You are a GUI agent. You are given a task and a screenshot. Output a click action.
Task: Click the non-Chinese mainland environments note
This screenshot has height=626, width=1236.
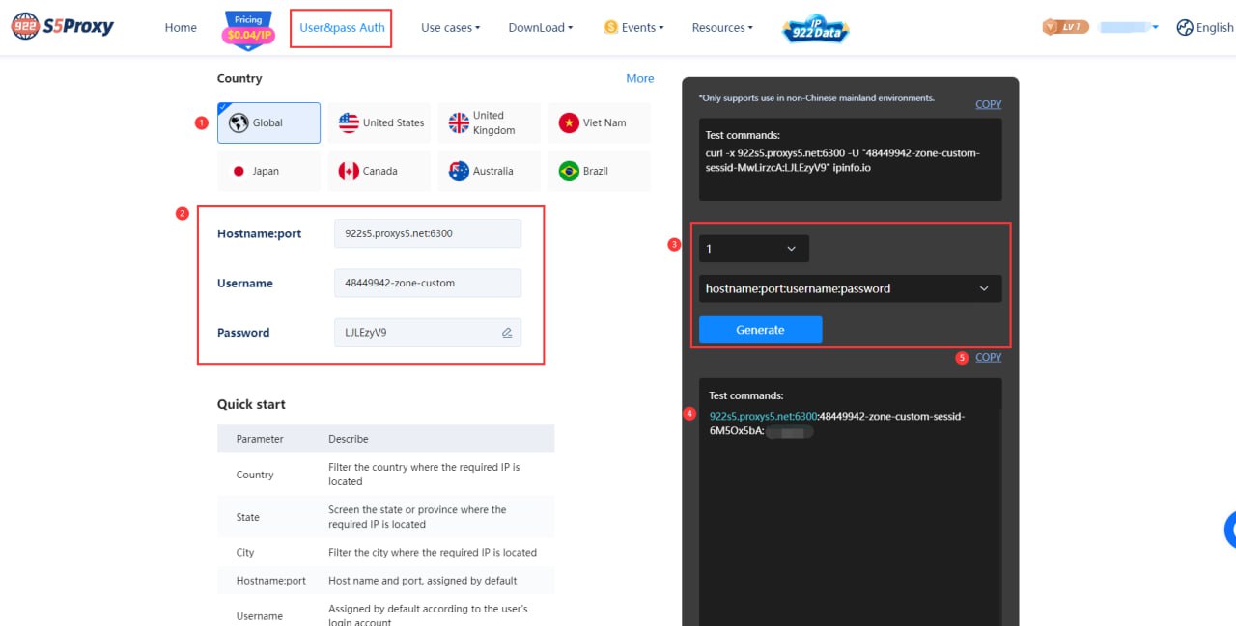point(816,98)
